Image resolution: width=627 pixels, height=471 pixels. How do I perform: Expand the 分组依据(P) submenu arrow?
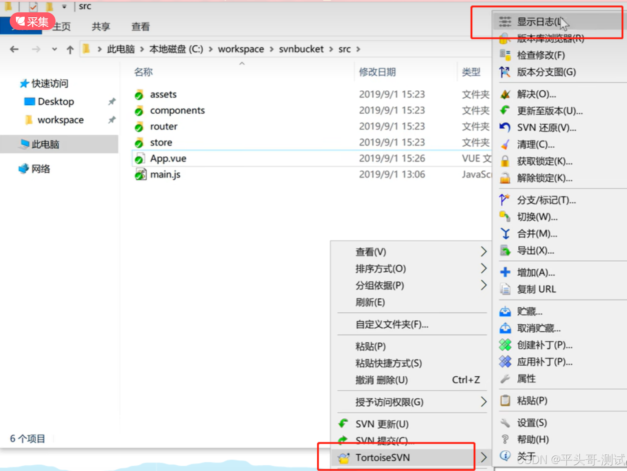point(483,285)
